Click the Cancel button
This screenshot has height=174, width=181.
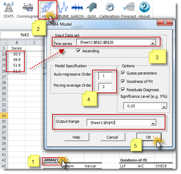113,137
